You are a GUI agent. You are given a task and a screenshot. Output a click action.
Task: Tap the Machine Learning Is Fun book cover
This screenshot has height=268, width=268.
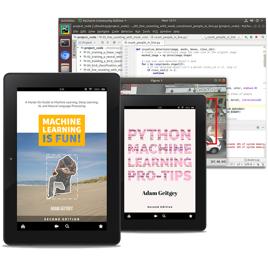62,156
